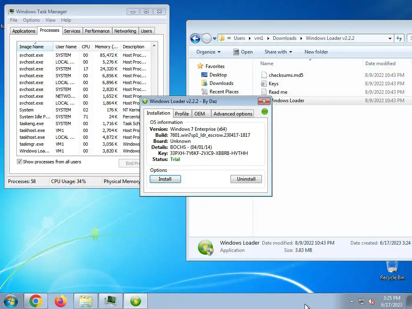Screen dimensions: 412x309
Task: Click folder icon in address bar
Action: 222,38
